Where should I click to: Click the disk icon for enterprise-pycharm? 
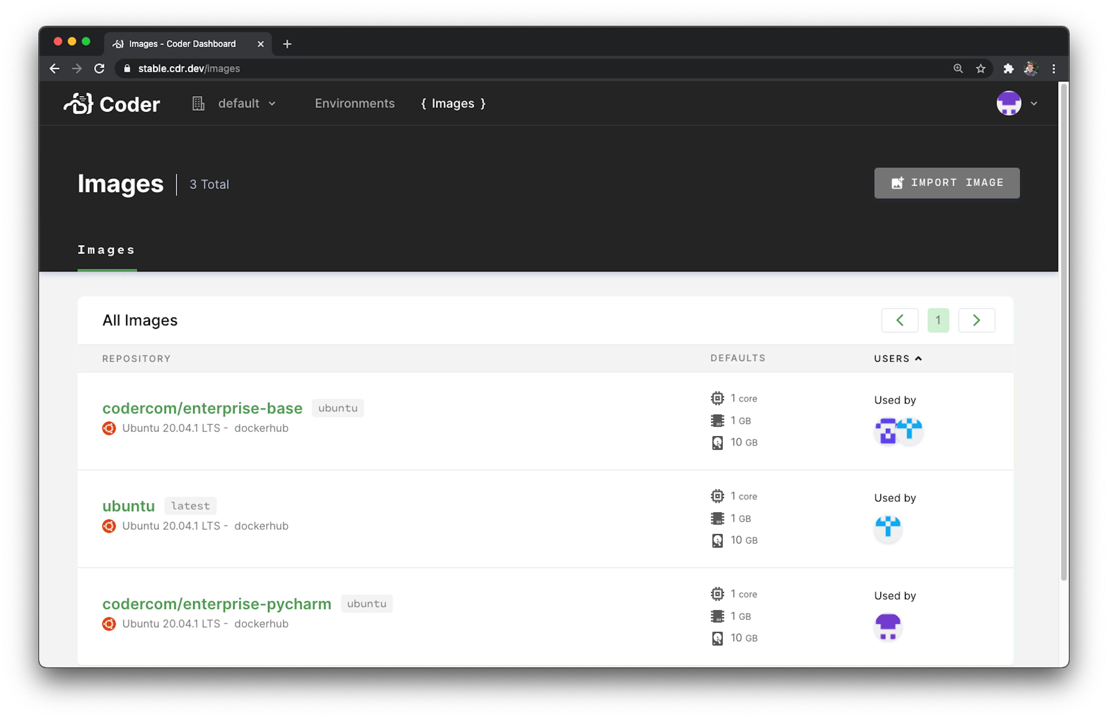pos(717,638)
